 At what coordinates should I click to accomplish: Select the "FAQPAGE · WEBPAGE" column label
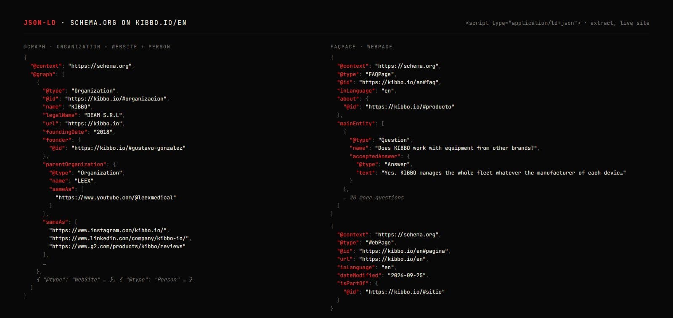[361, 47]
